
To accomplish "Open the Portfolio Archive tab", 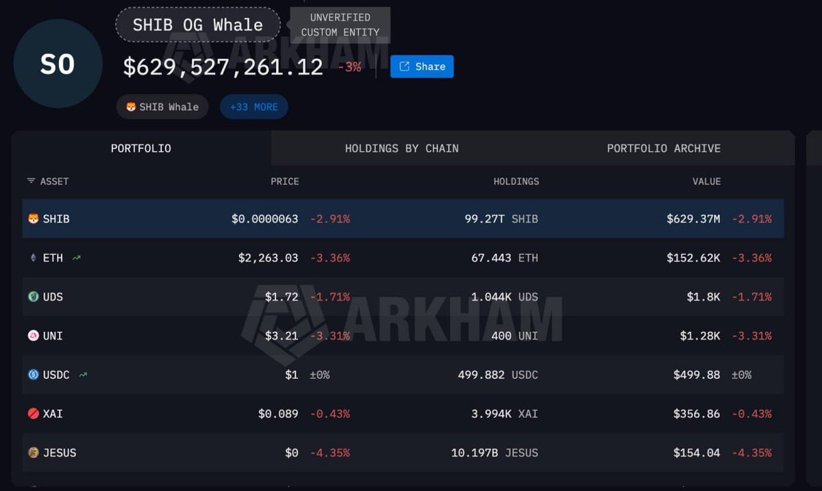I will click(x=664, y=148).
